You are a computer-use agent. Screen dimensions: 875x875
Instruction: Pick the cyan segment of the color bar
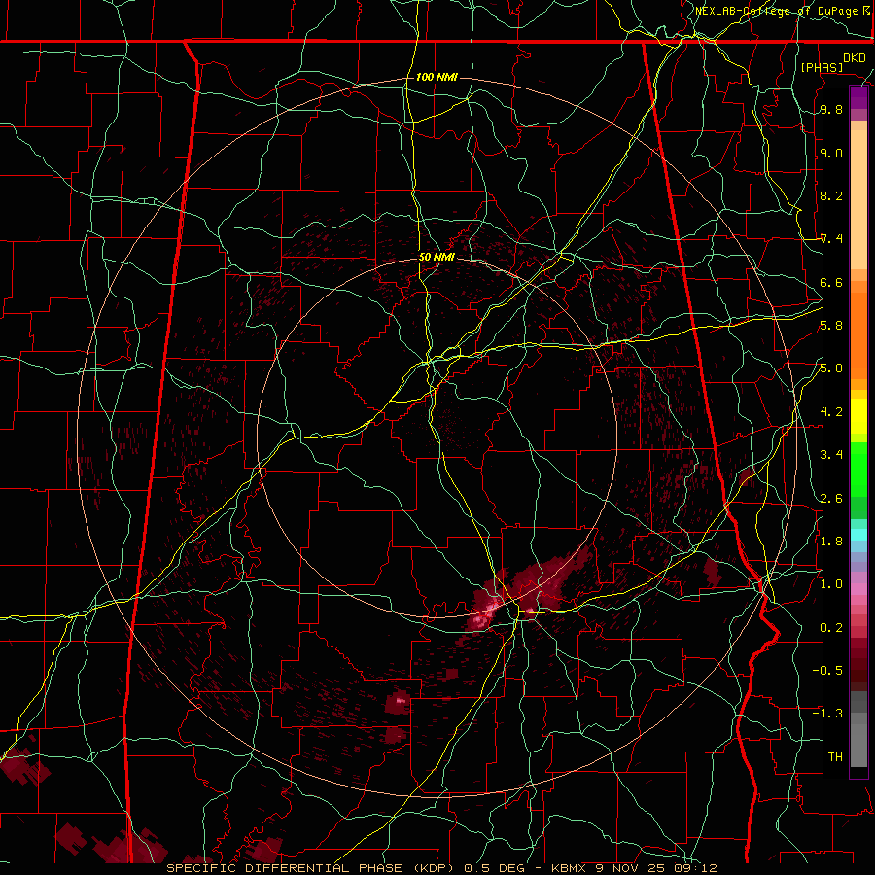[858, 534]
